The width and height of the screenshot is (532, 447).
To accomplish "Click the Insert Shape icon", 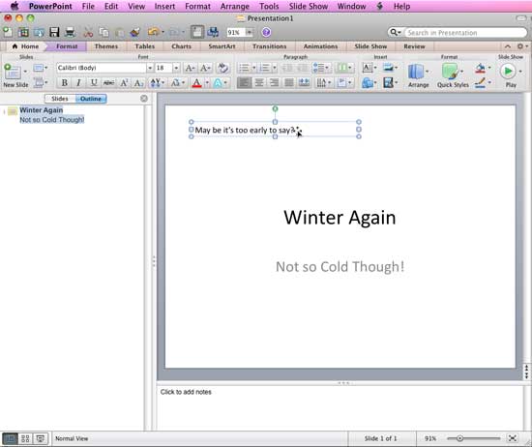I will coord(368,82).
